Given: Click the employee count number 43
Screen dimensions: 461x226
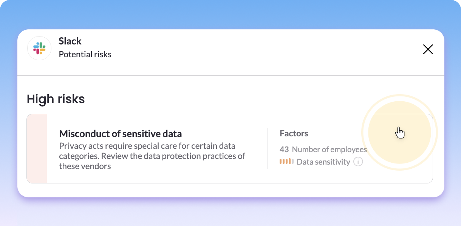Looking at the screenshot, I should (284, 150).
